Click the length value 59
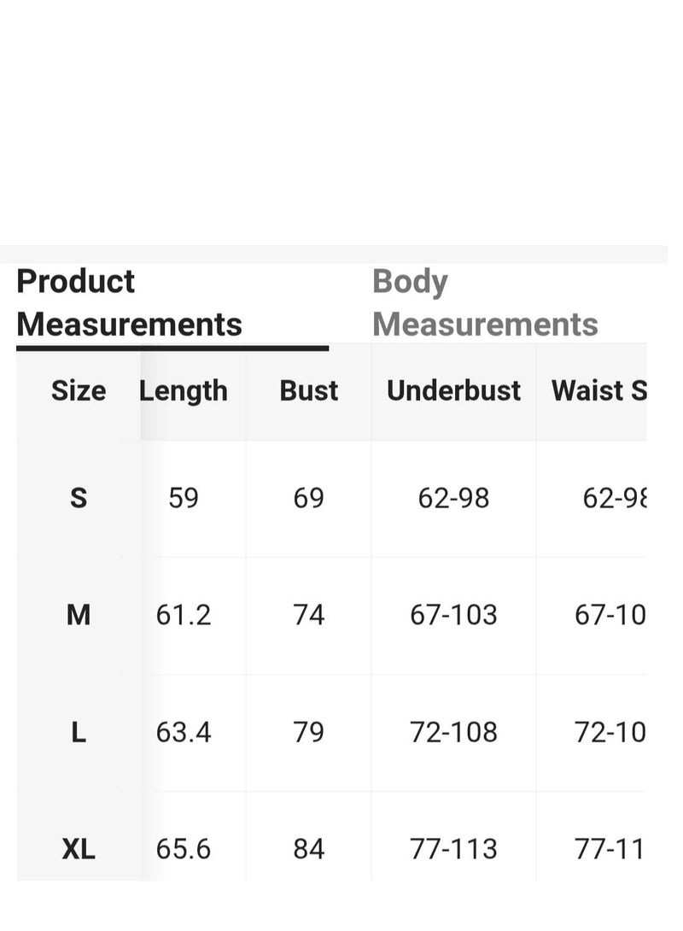This screenshot has width=683, height=931. [x=184, y=498]
